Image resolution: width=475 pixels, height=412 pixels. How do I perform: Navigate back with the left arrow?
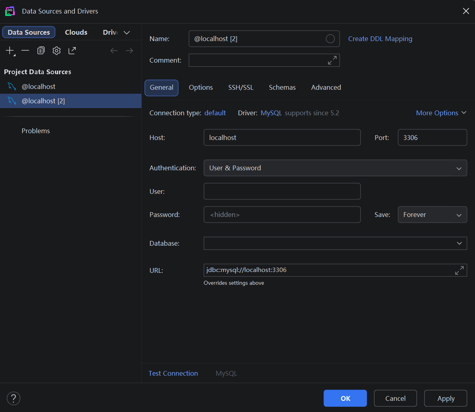point(114,51)
